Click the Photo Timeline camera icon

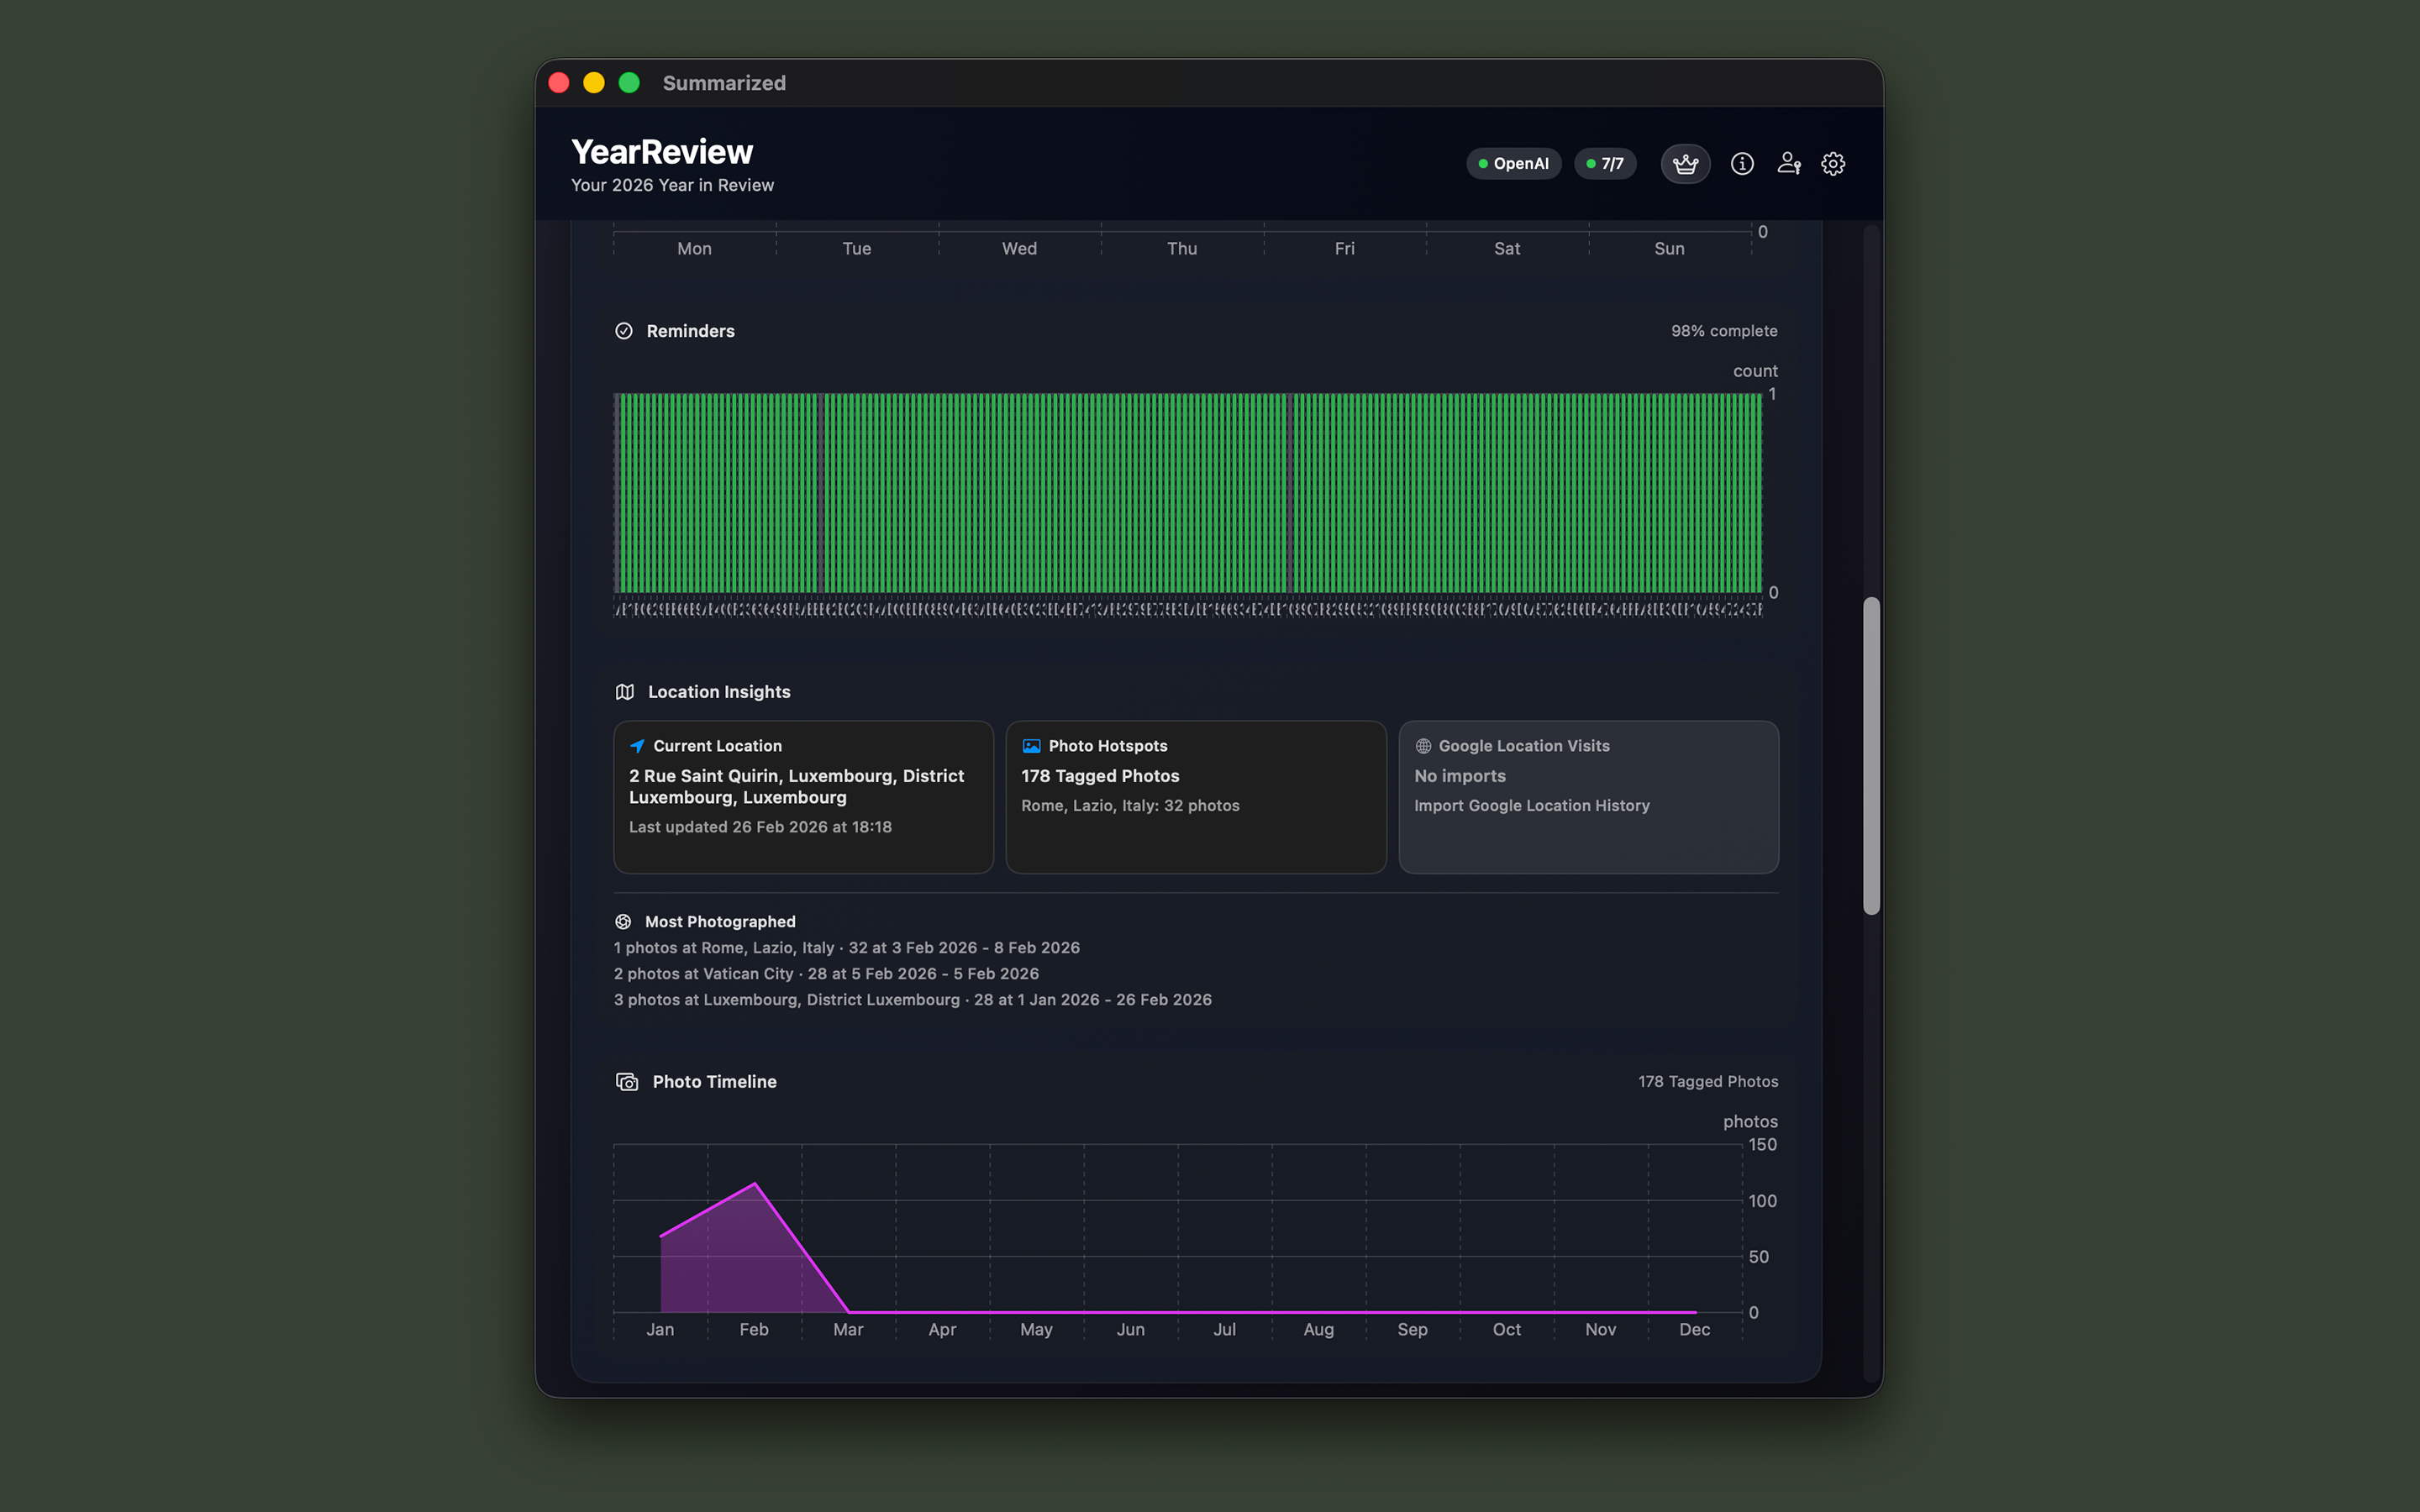[x=627, y=1082]
